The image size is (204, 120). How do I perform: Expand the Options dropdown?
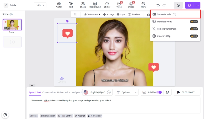point(126,92)
